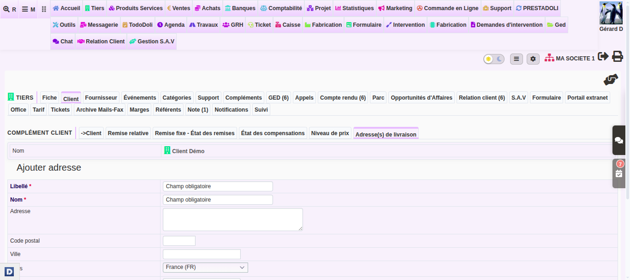630x280 pixels.
Task: Open the Compte rendu (6) tab
Action: 343,97
